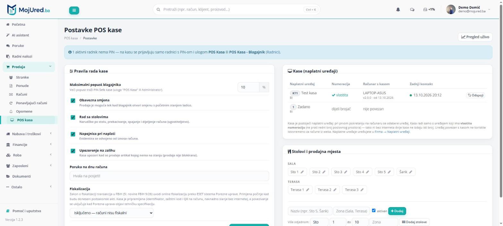Viewport: 503px width, 226px height.
Task: Open the Fiskalizacija dropdown
Action: point(112,213)
